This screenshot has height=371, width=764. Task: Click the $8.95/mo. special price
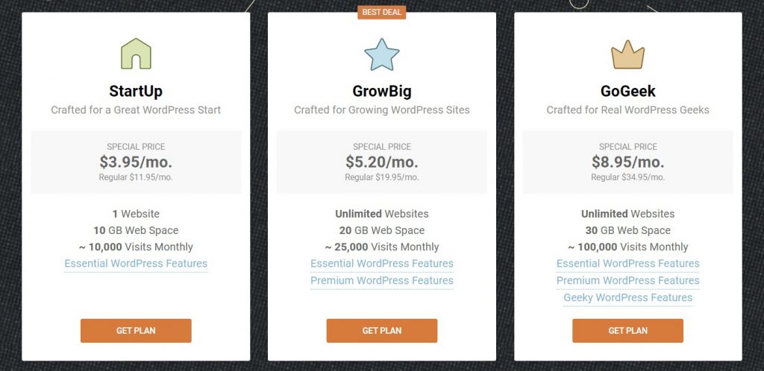[x=627, y=162]
